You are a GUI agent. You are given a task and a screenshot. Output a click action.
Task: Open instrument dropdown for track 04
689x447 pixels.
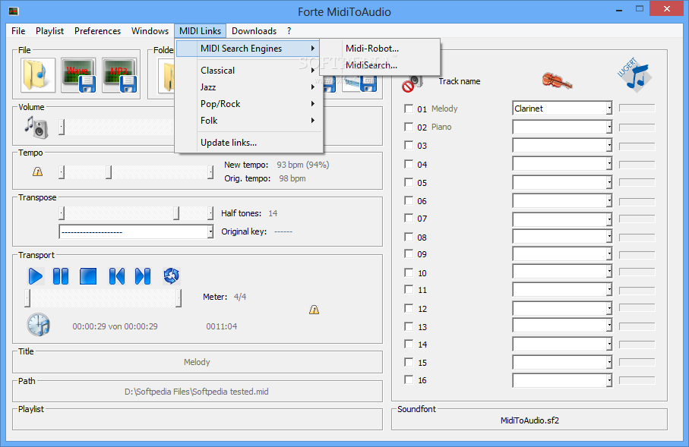pos(609,164)
